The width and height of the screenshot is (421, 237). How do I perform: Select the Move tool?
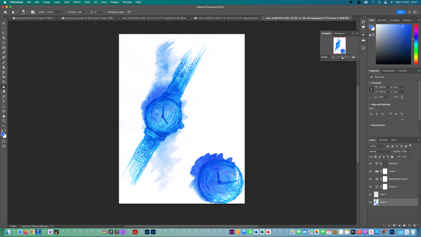point(4,23)
